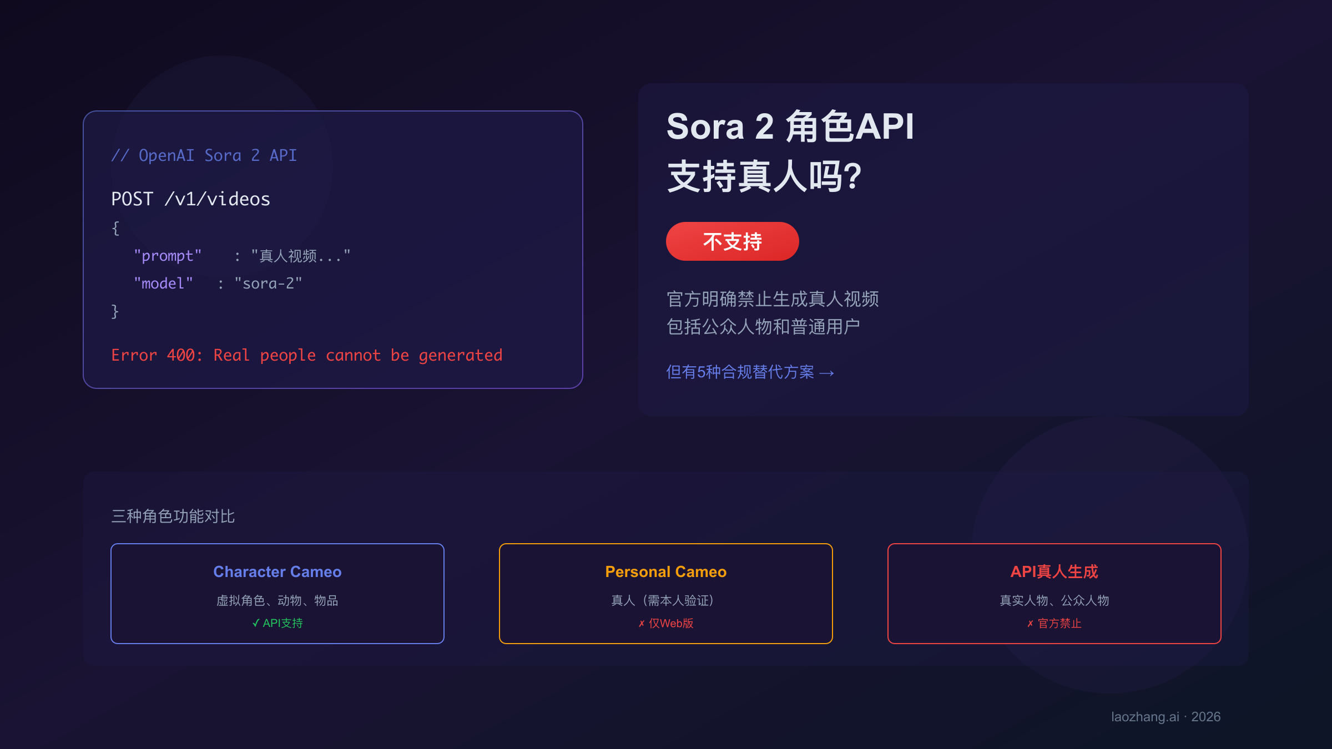
Task: Click the "sora-2" model value
Action: click(x=268, y=284)
